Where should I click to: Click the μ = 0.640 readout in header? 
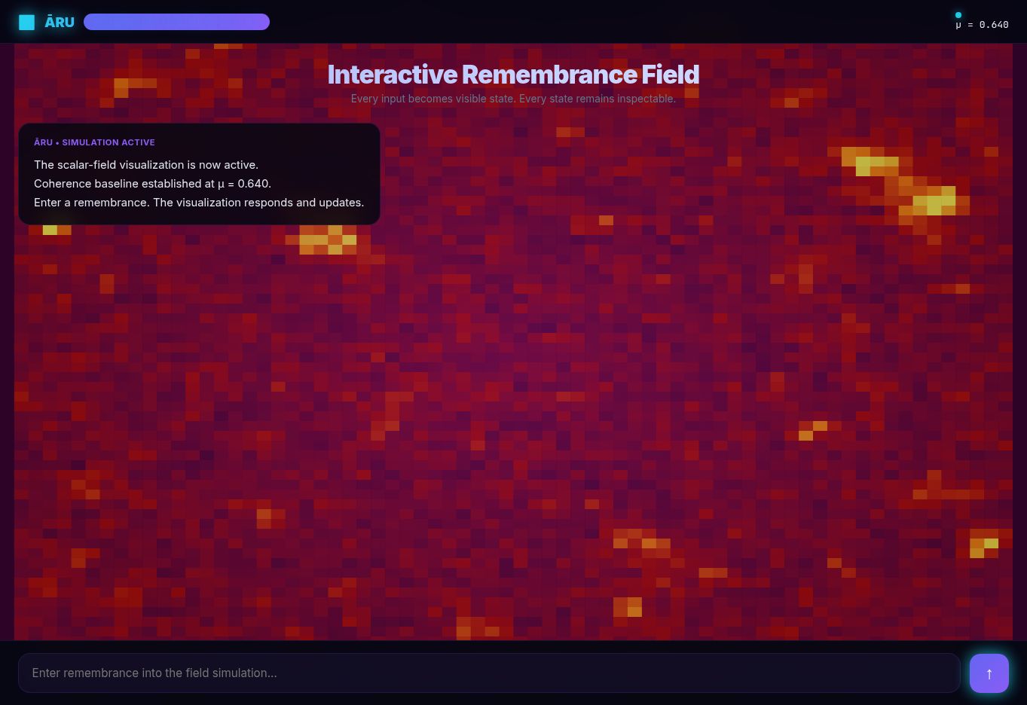point(982,25)
